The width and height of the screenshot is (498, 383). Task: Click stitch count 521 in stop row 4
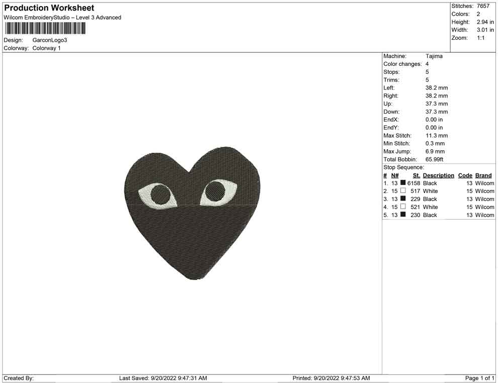point(416,207)
